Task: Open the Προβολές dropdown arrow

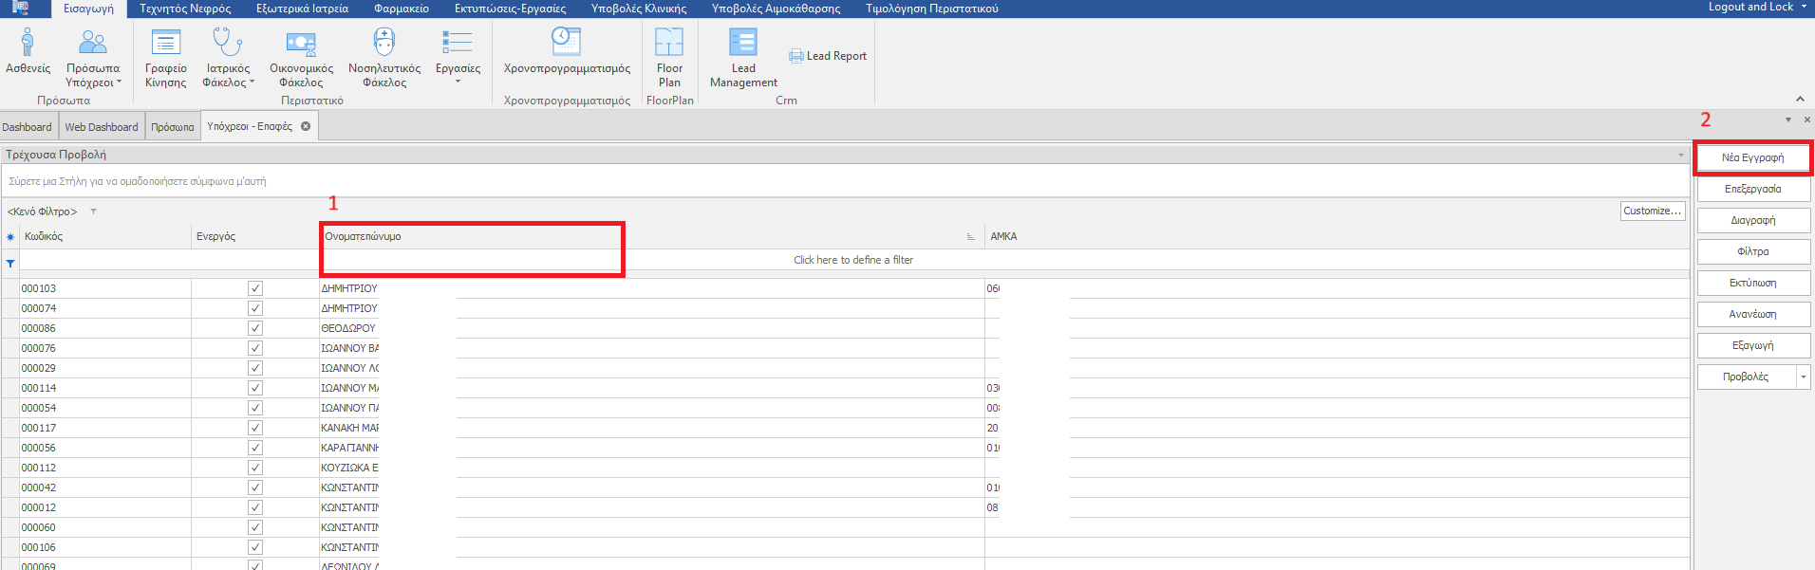Action: click(x=1803, y=377)
